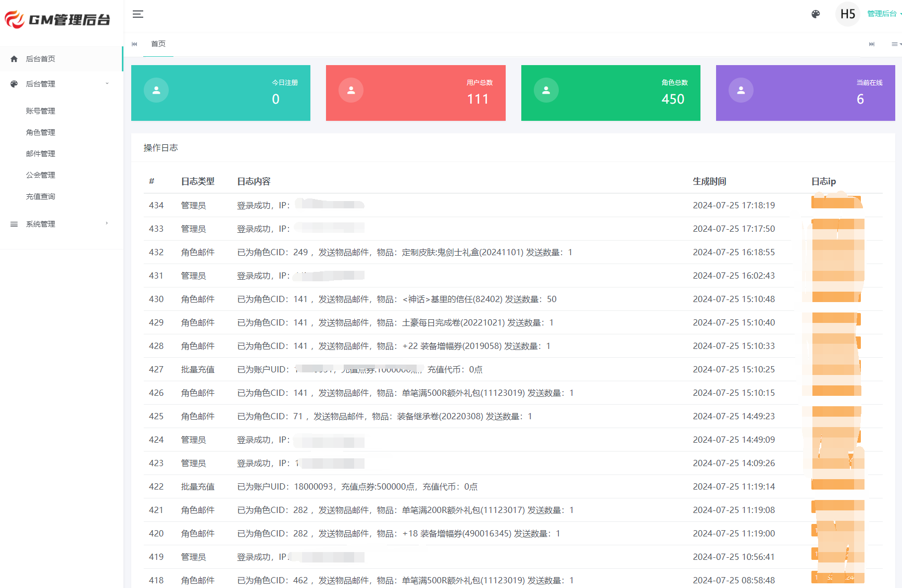This screenshot has height=588, width=902.
Task: Click the +18 装备增幅券 log entry
Action: tap(399, 533)
